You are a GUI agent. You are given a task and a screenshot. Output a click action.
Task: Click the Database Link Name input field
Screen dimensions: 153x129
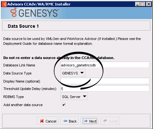click(105, 65)
